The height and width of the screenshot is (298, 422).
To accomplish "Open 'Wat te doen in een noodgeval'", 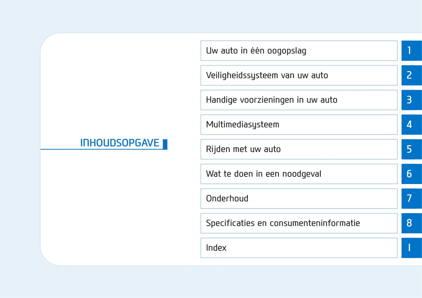I will tap(299, 174).
